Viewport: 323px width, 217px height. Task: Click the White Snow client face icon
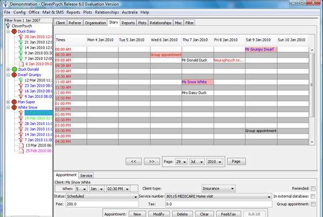[x=15, y=107]
